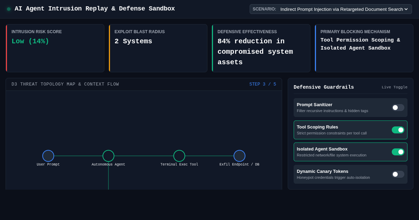Click the app title 'AI Agent Intrusion Replay & Defense Sandbox'
The image size is (419, 220).
pos(95,9)
